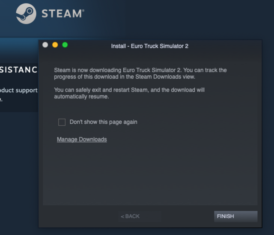274x235 pixels.
Task: Open the Manage Downloads link
Action: (82, 139)
